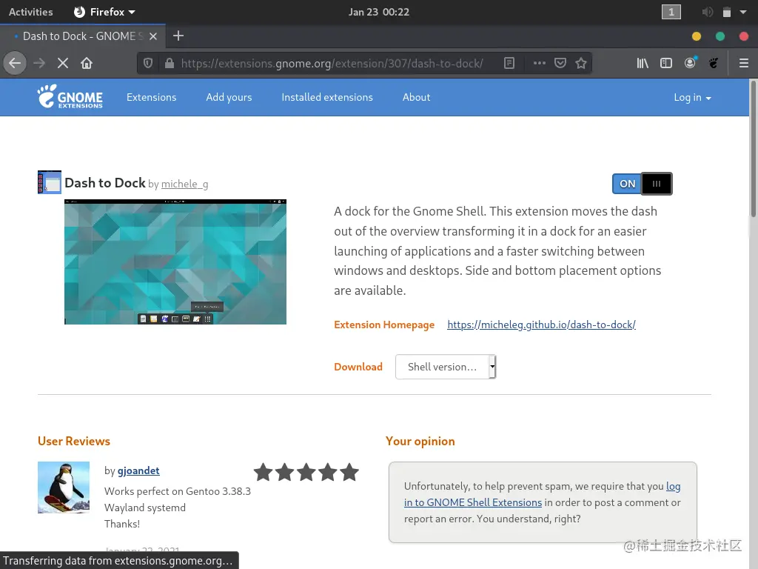Viewport: 758px width, 569px height.
Task: Click review text 'Works perfect on Gentoo 3.38.3'
Action: point(178,491)
